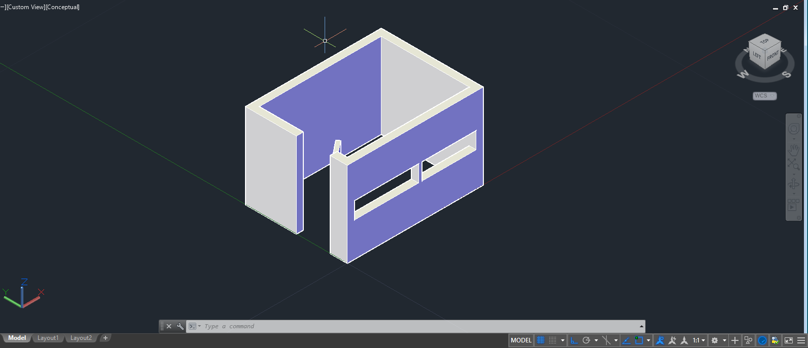This screenshot has height=348, width=808.
Task: Open command line customize wrench icon
Action: [x=180, y=326]
